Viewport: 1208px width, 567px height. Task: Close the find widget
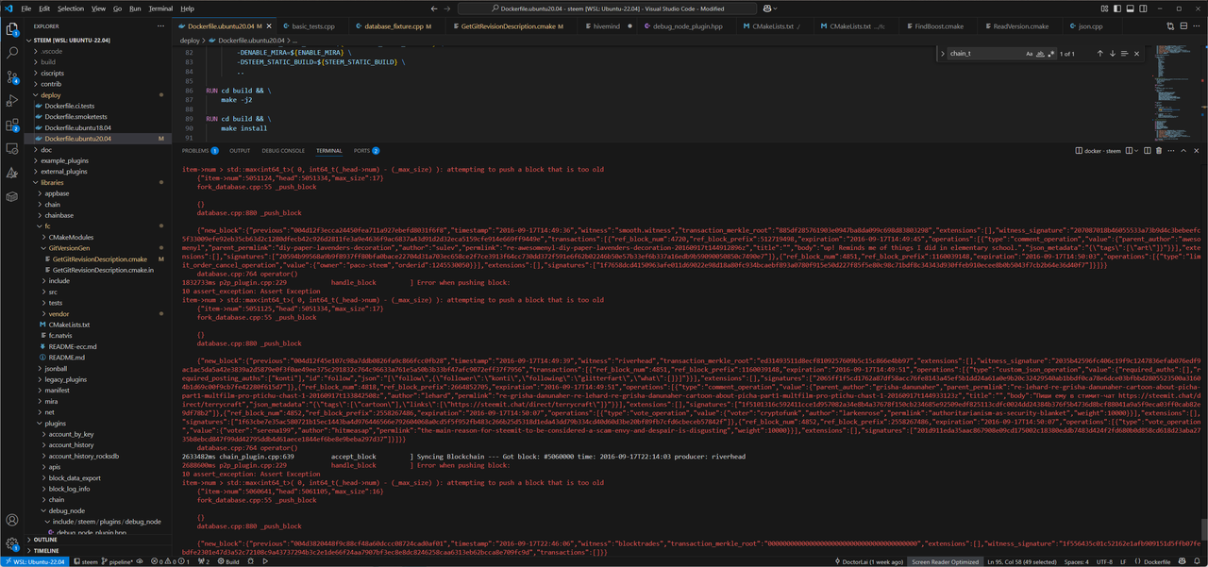click(1137, 54)
